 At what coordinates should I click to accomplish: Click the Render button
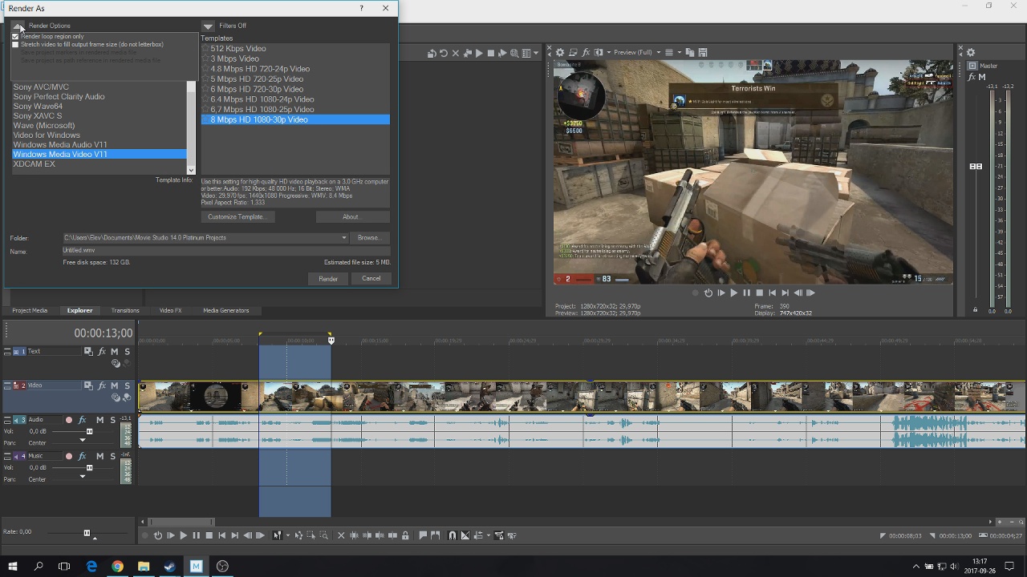coord(328,279)
